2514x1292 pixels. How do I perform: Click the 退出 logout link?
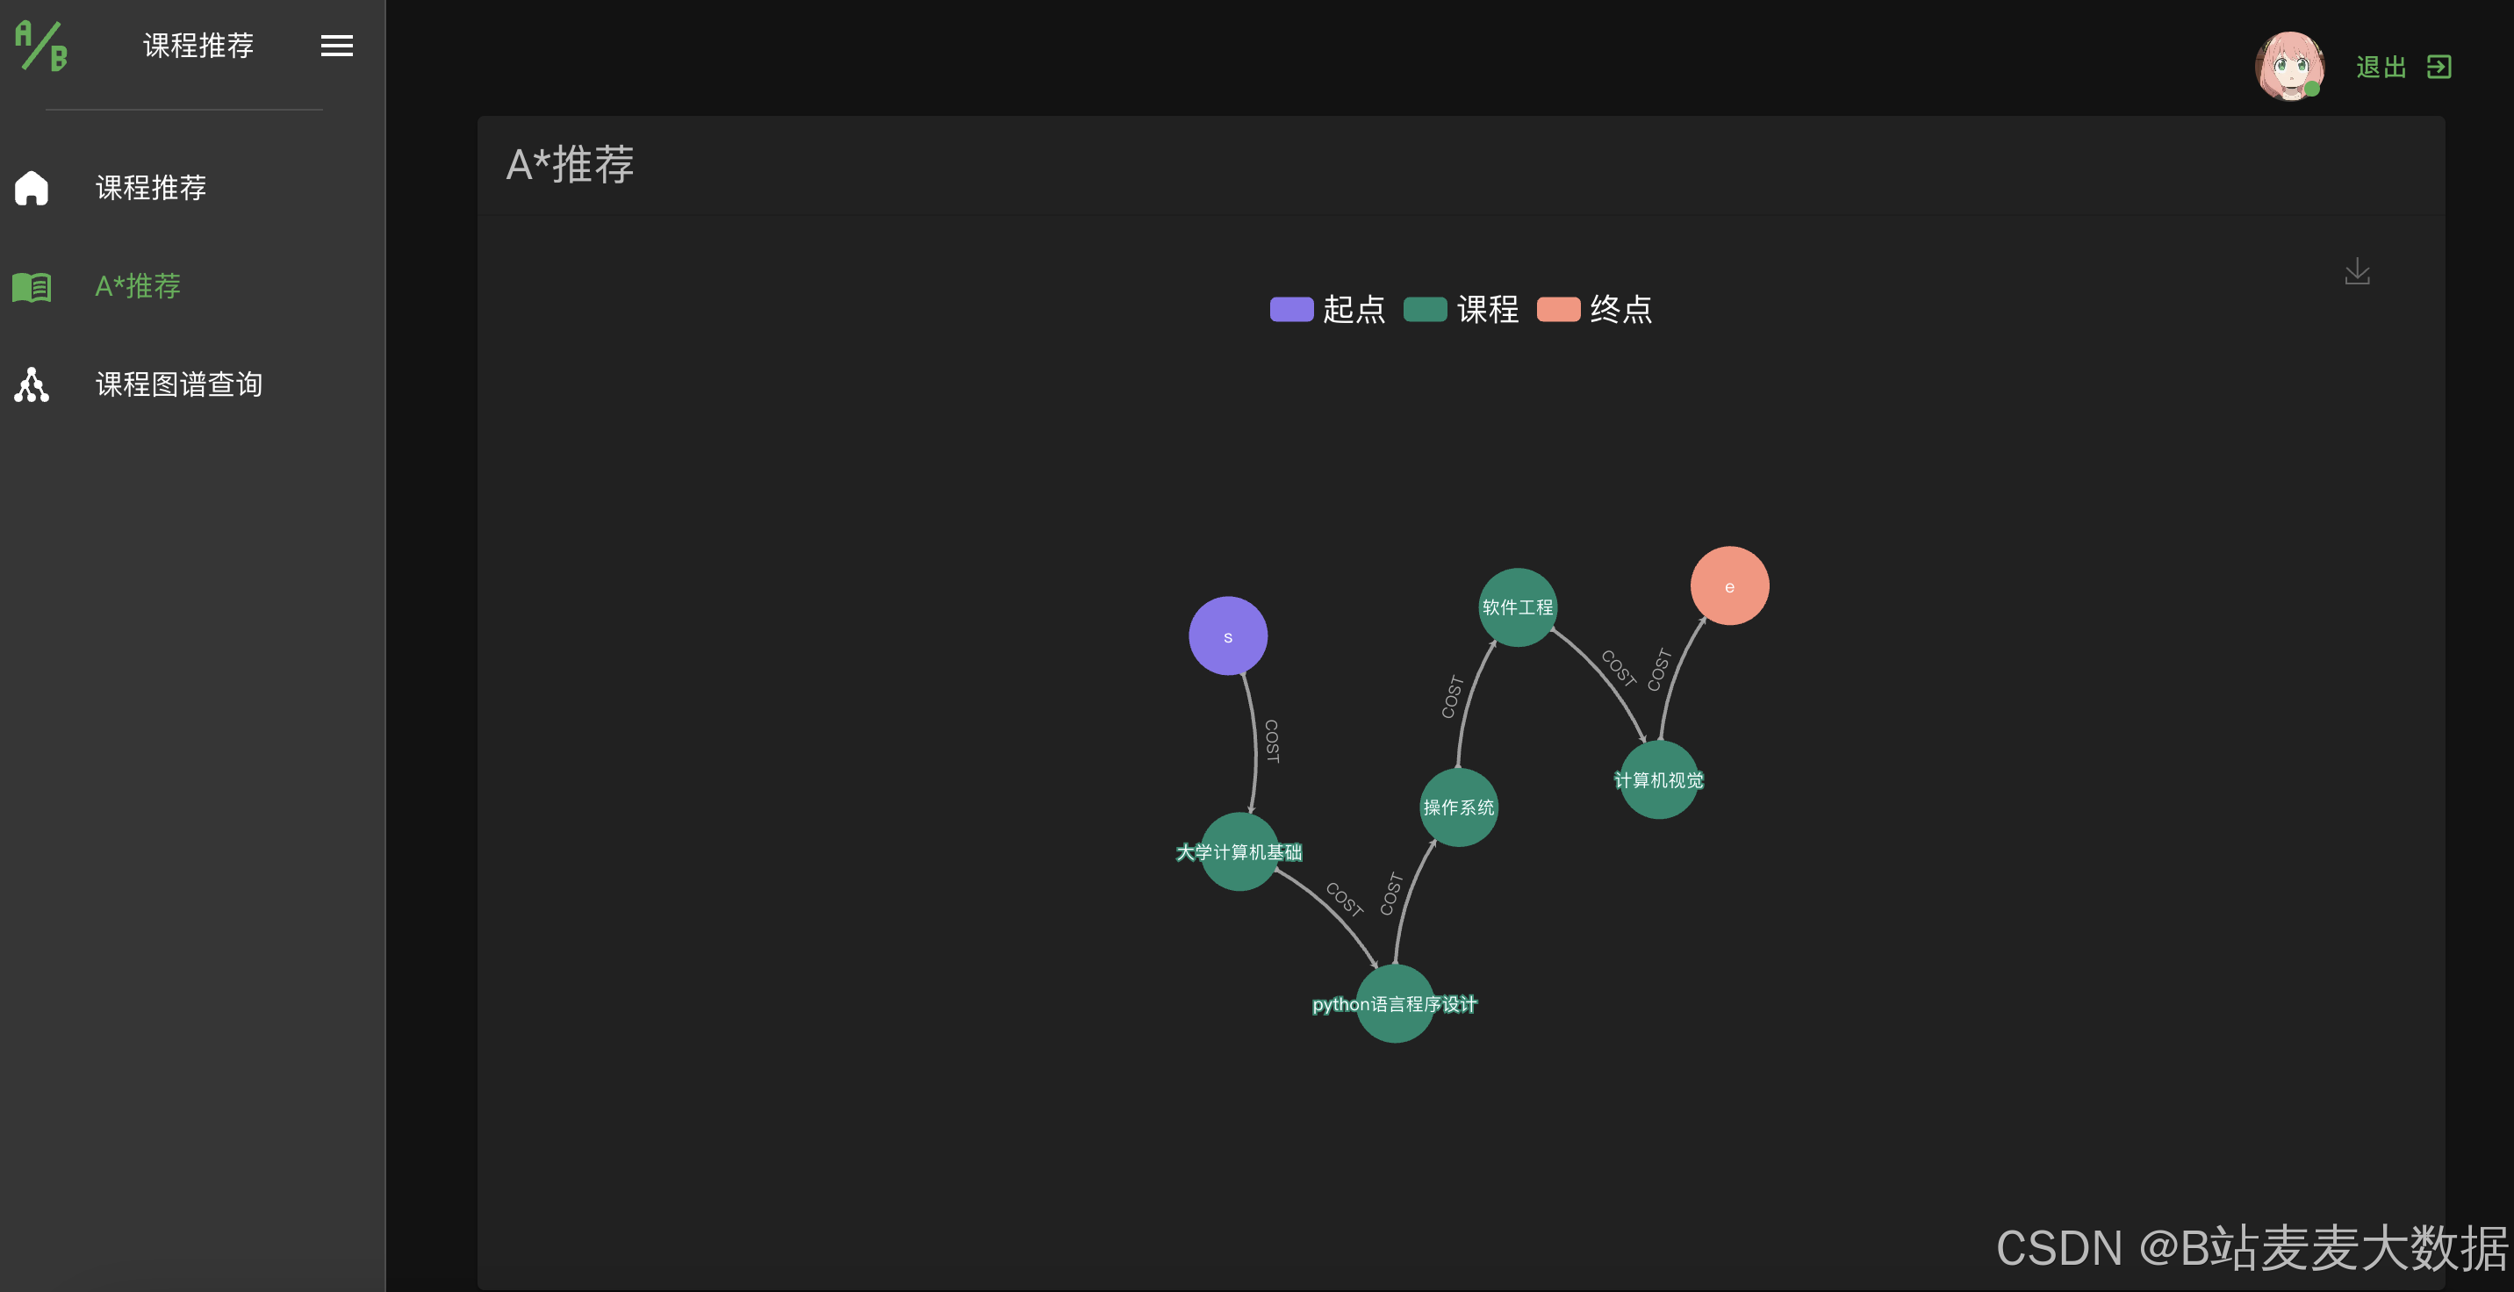[2381, 68]
